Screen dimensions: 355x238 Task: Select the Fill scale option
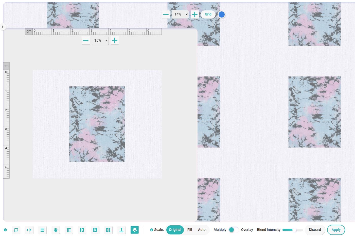(x=189, y=230)
